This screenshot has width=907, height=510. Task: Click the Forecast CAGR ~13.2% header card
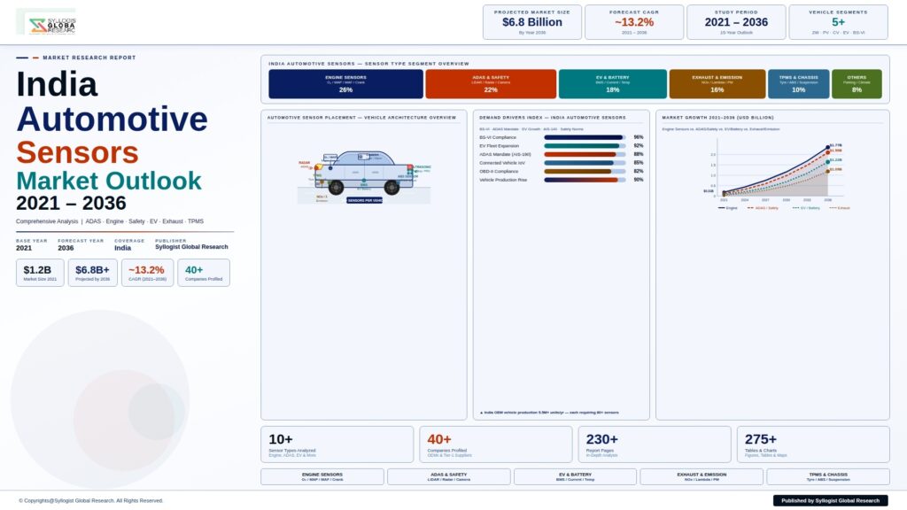point(633,22)
